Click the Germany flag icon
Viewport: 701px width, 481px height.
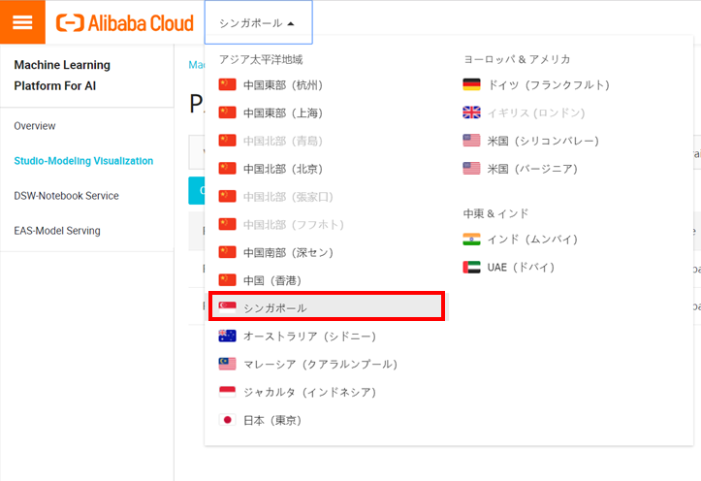(x=471, y=84)
